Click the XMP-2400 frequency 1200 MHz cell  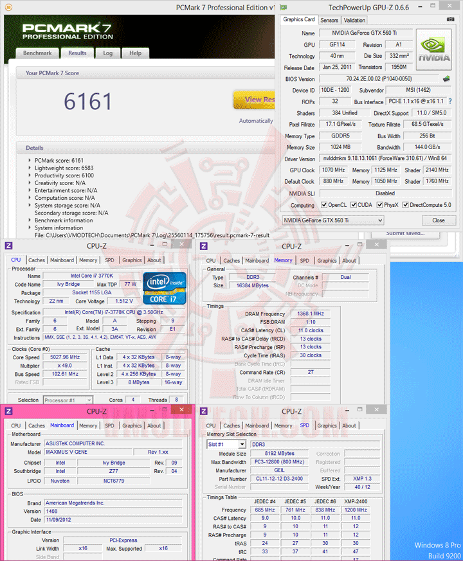(356, 510)
